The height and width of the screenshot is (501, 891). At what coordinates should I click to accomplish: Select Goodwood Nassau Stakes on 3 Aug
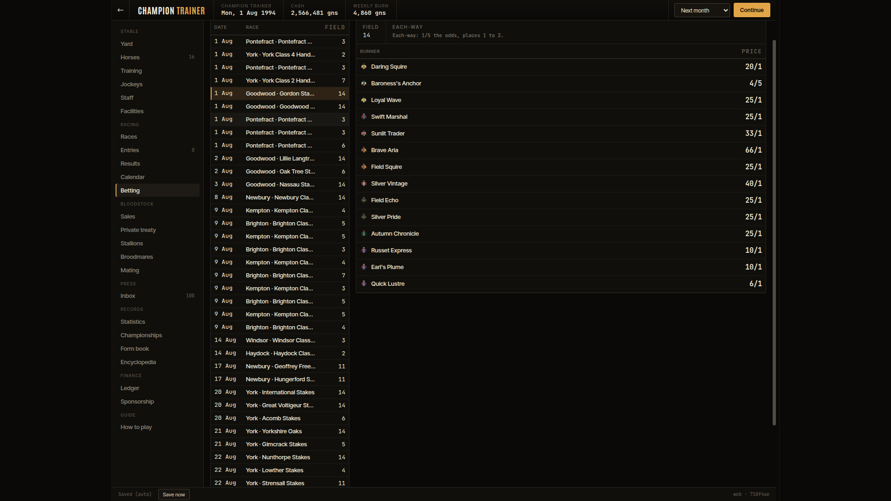pos(280,185)
